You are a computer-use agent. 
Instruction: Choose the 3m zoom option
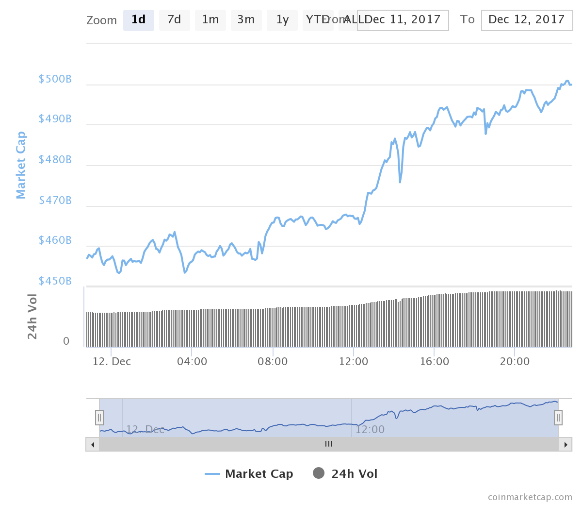click(246, 20)
